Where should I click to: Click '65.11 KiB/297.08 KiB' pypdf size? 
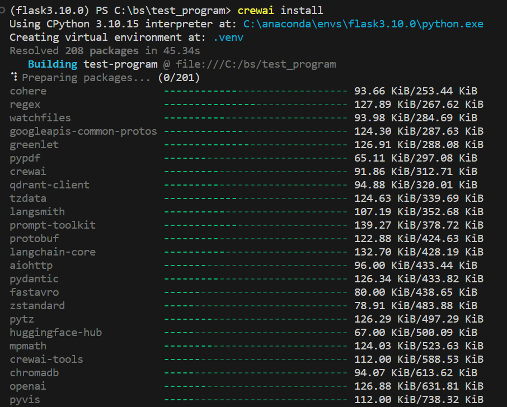(x=416, y=158)
